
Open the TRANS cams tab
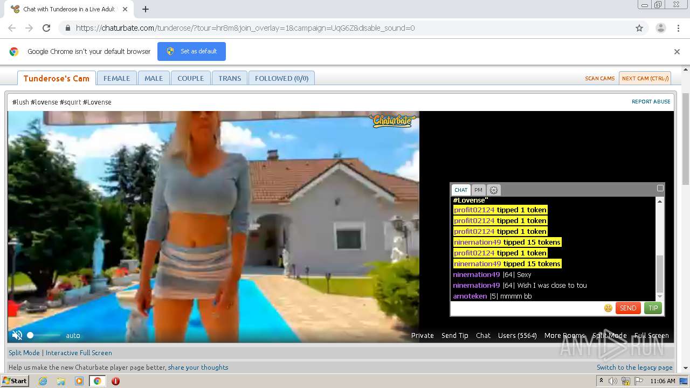pos(230,78)
